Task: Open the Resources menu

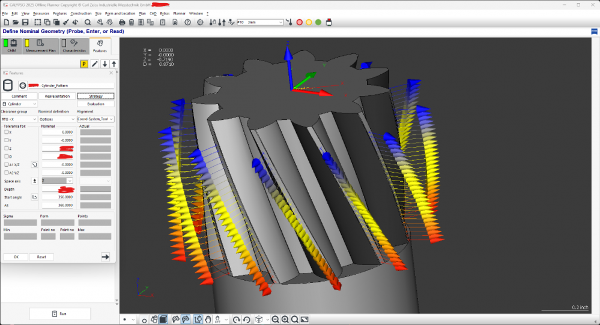Action: [x=41, y=13]
